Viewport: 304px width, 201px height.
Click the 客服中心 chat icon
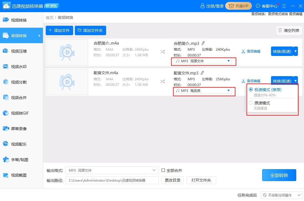point(258,6)
